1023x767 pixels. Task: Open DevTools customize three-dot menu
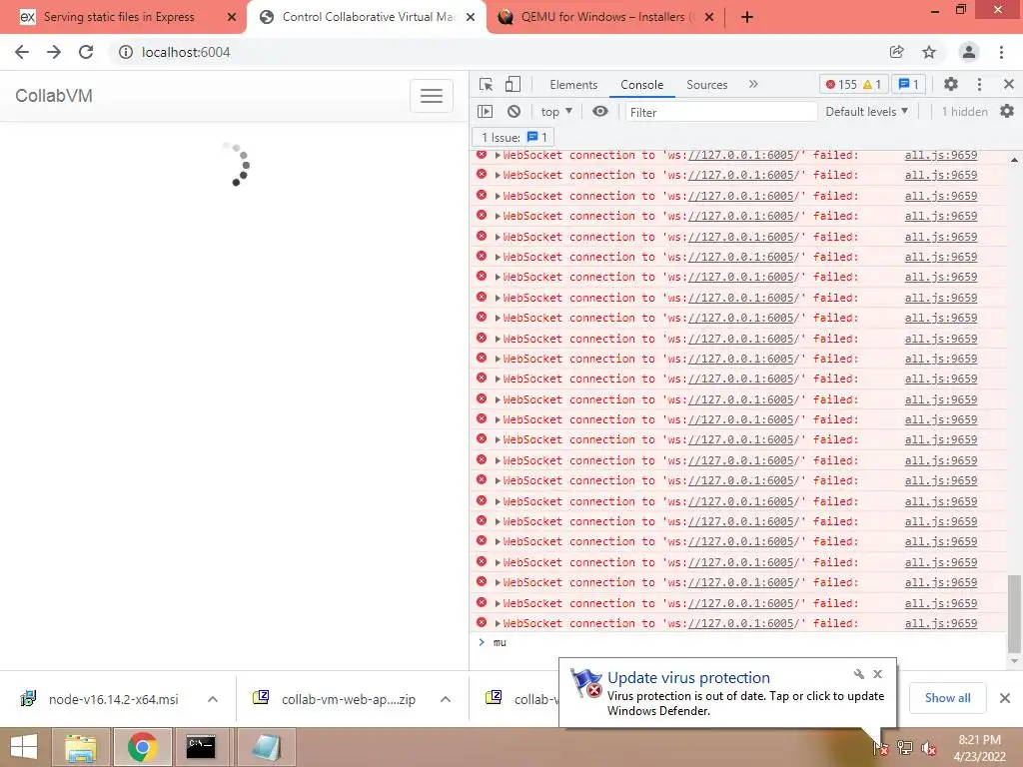pyautogui.click(x=979, y=84)
